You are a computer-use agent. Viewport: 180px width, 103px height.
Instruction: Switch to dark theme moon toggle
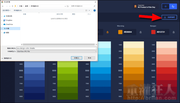(x=173, y=7)
